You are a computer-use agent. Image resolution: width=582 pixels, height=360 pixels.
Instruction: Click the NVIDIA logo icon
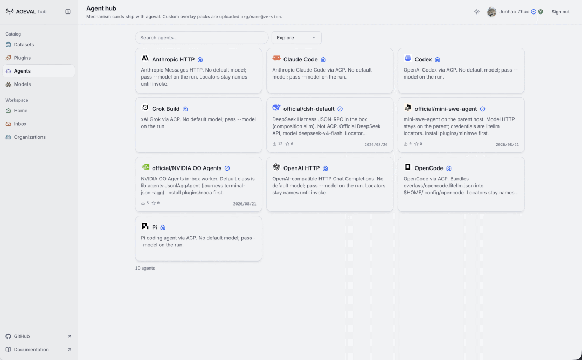tap(145, 167)
